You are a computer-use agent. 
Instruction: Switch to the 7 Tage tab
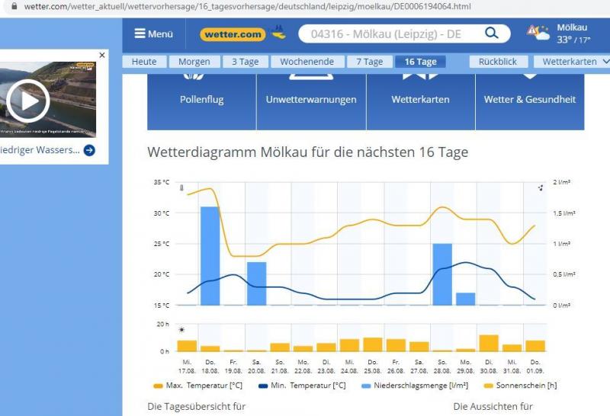(x=369, y=62)
